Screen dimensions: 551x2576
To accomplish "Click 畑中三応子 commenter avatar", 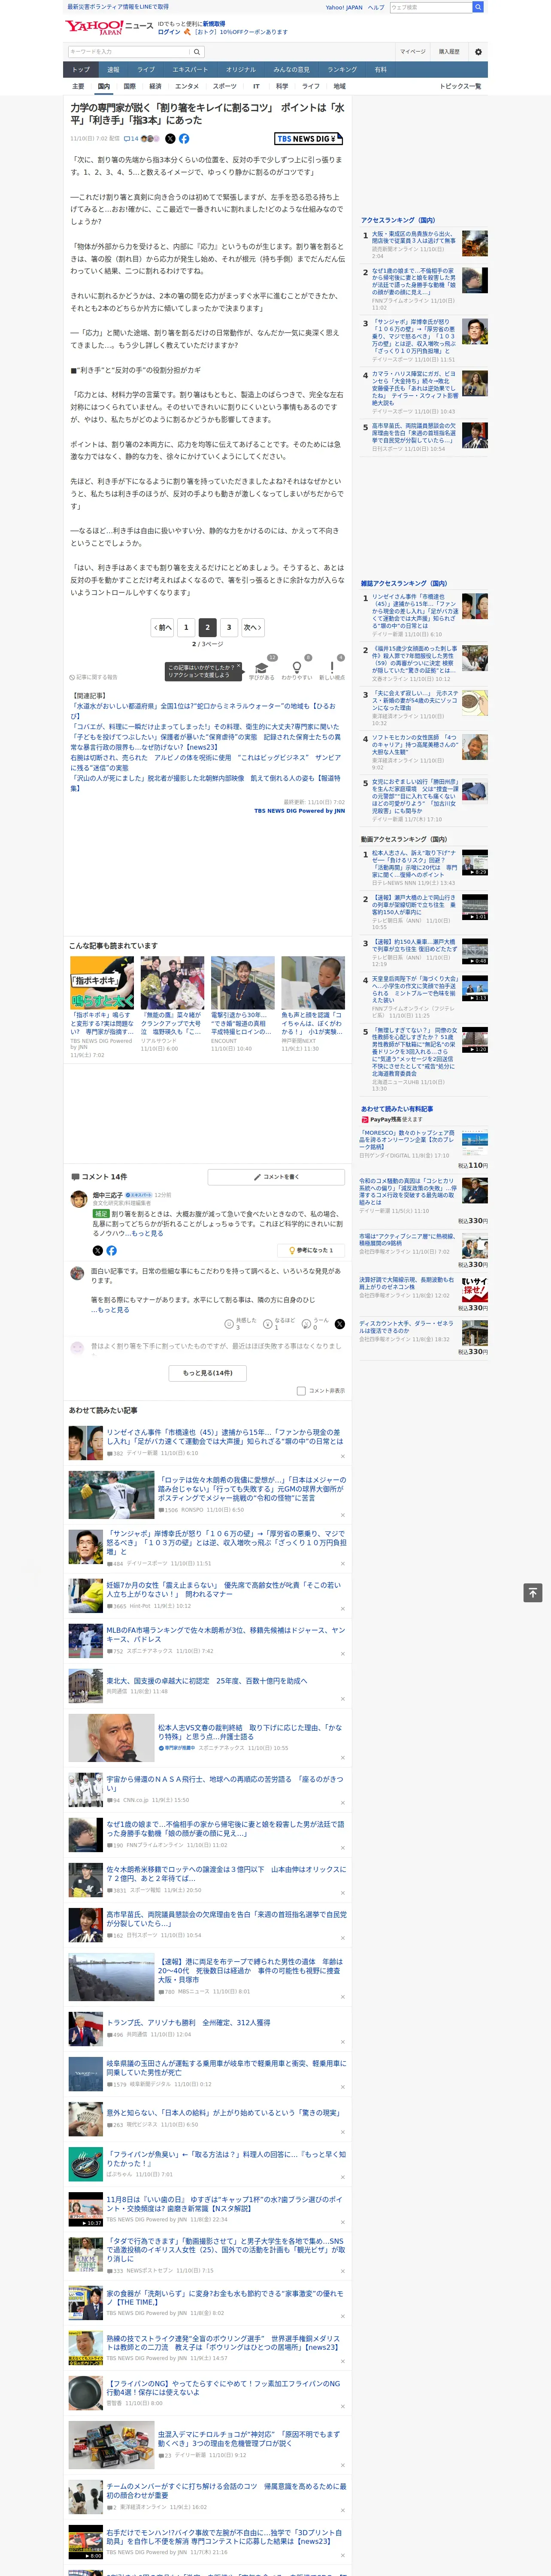I will click(x=78, y=1199).
